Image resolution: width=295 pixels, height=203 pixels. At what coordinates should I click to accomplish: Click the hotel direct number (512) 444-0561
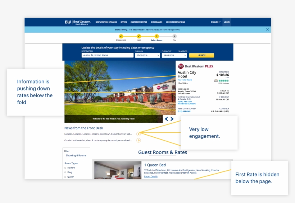[x=184, y=112]
